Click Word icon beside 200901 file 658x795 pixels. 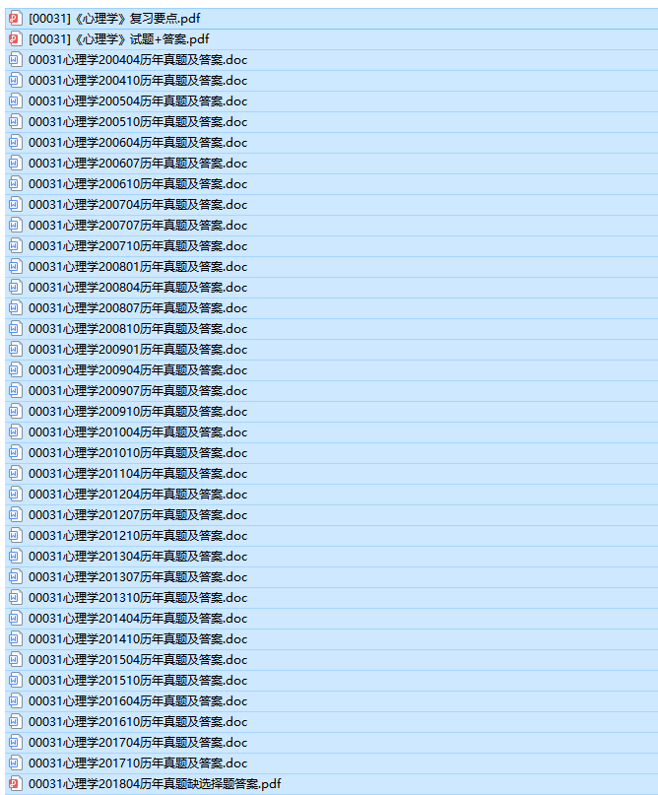point(15,350)
